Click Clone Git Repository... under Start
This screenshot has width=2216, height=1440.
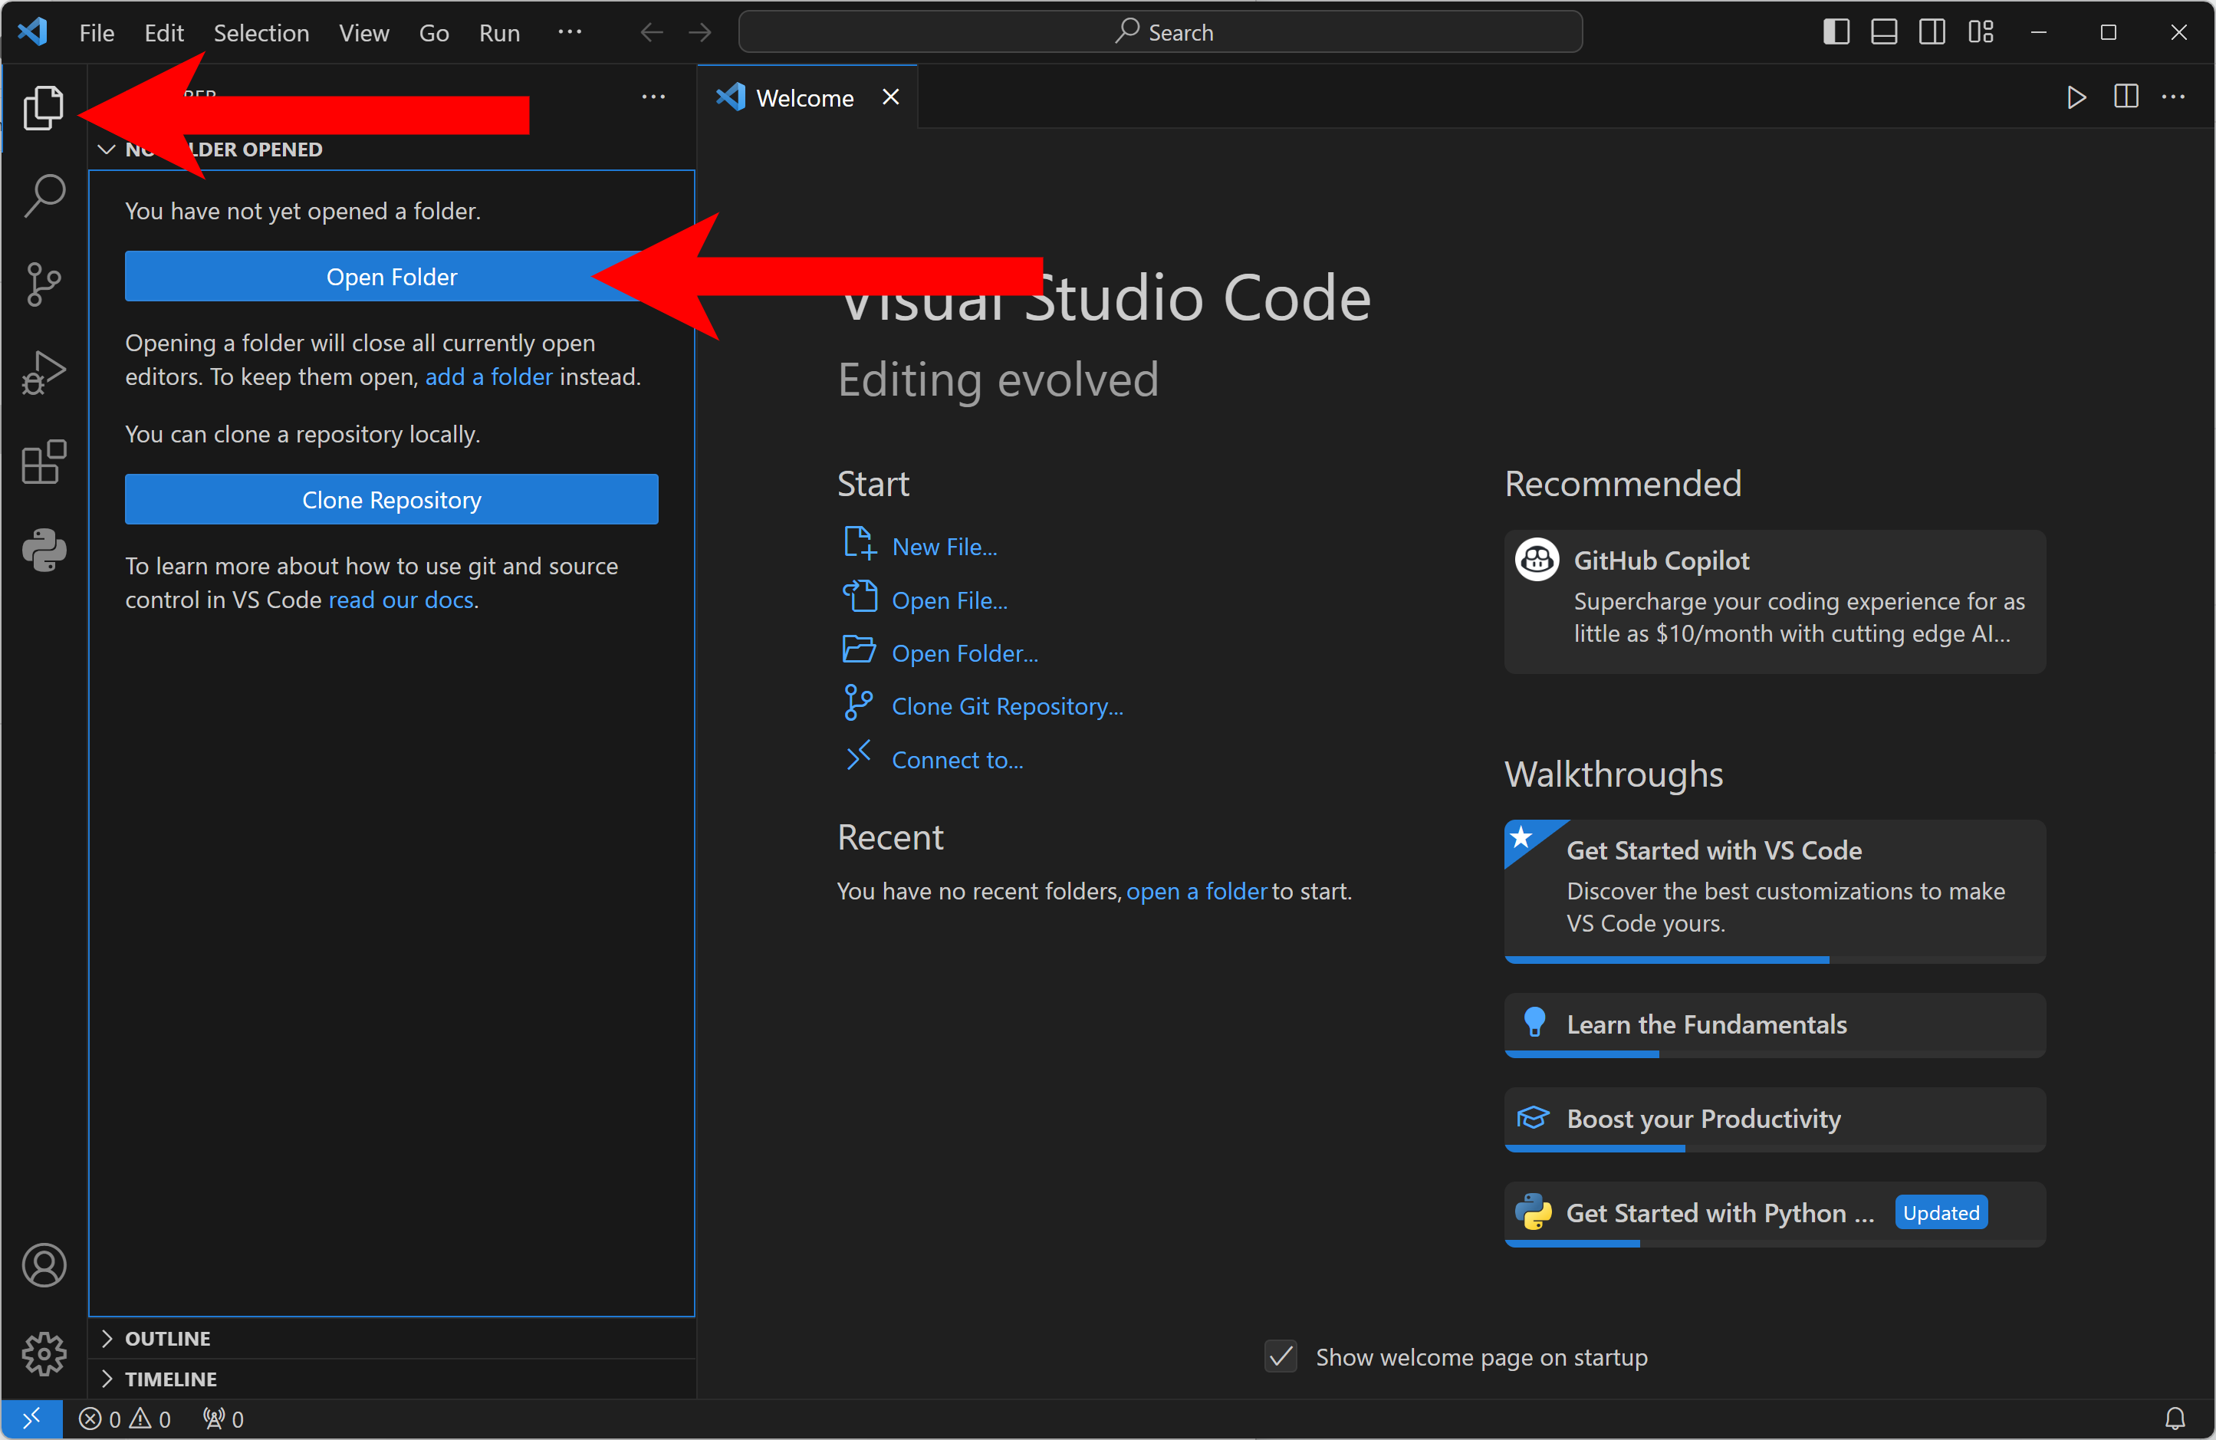(1008, 706)
